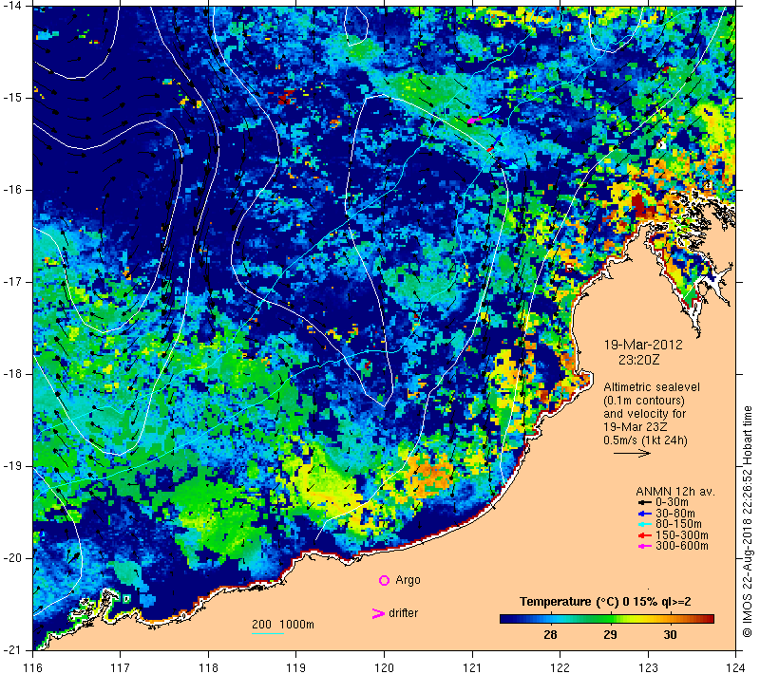Screen dimensions: 760x674
Task: Click the text '(0.1m contours)'
Action: pyautogui.click(x=644, y=401)
